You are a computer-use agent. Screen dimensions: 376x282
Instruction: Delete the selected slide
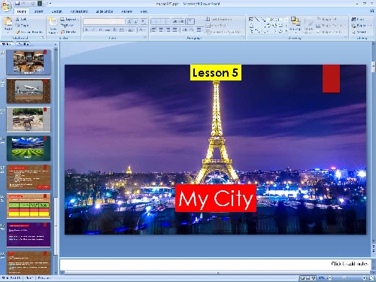(68, 32)
